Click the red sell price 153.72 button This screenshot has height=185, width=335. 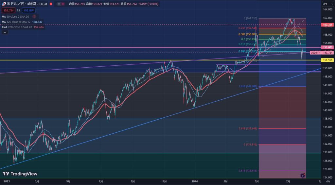[9, 10]
